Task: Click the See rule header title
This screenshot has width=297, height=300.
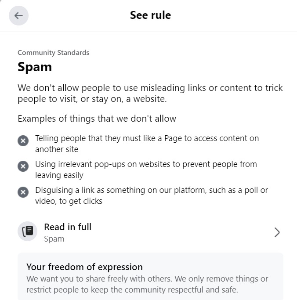Action: pyautogui.click(x=150, y=15)
